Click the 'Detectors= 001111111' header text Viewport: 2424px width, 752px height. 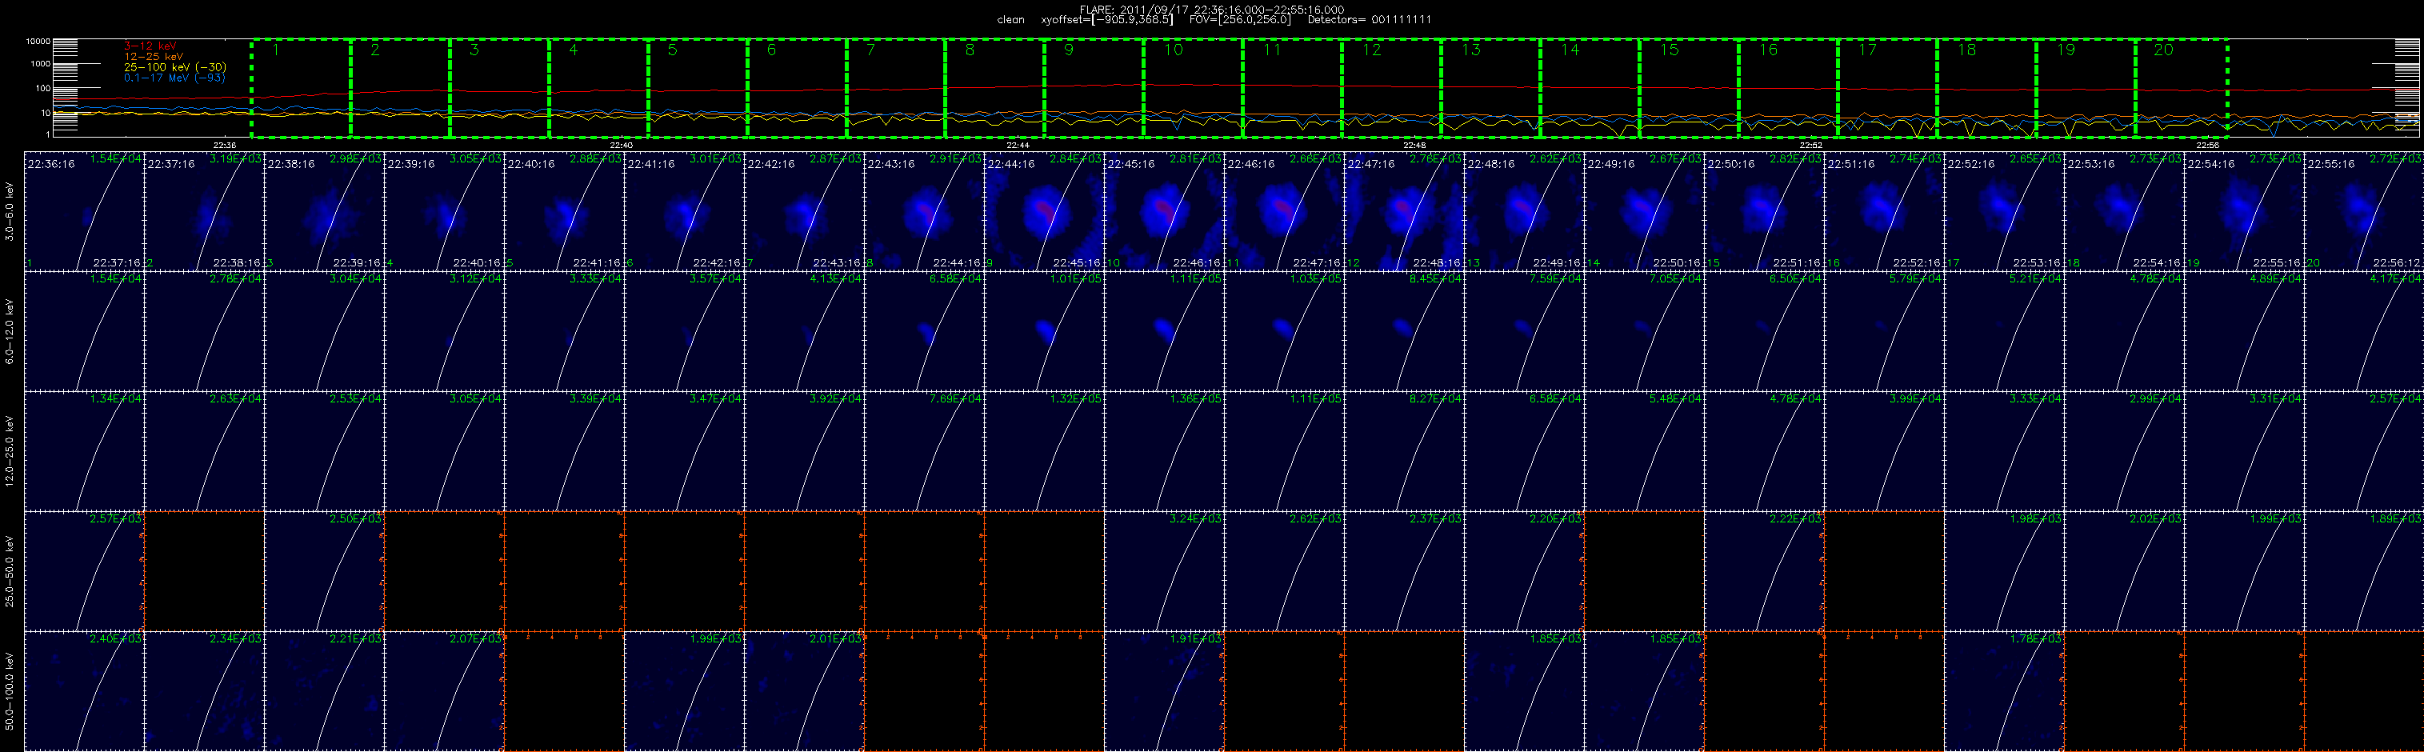coord(1370,20)
